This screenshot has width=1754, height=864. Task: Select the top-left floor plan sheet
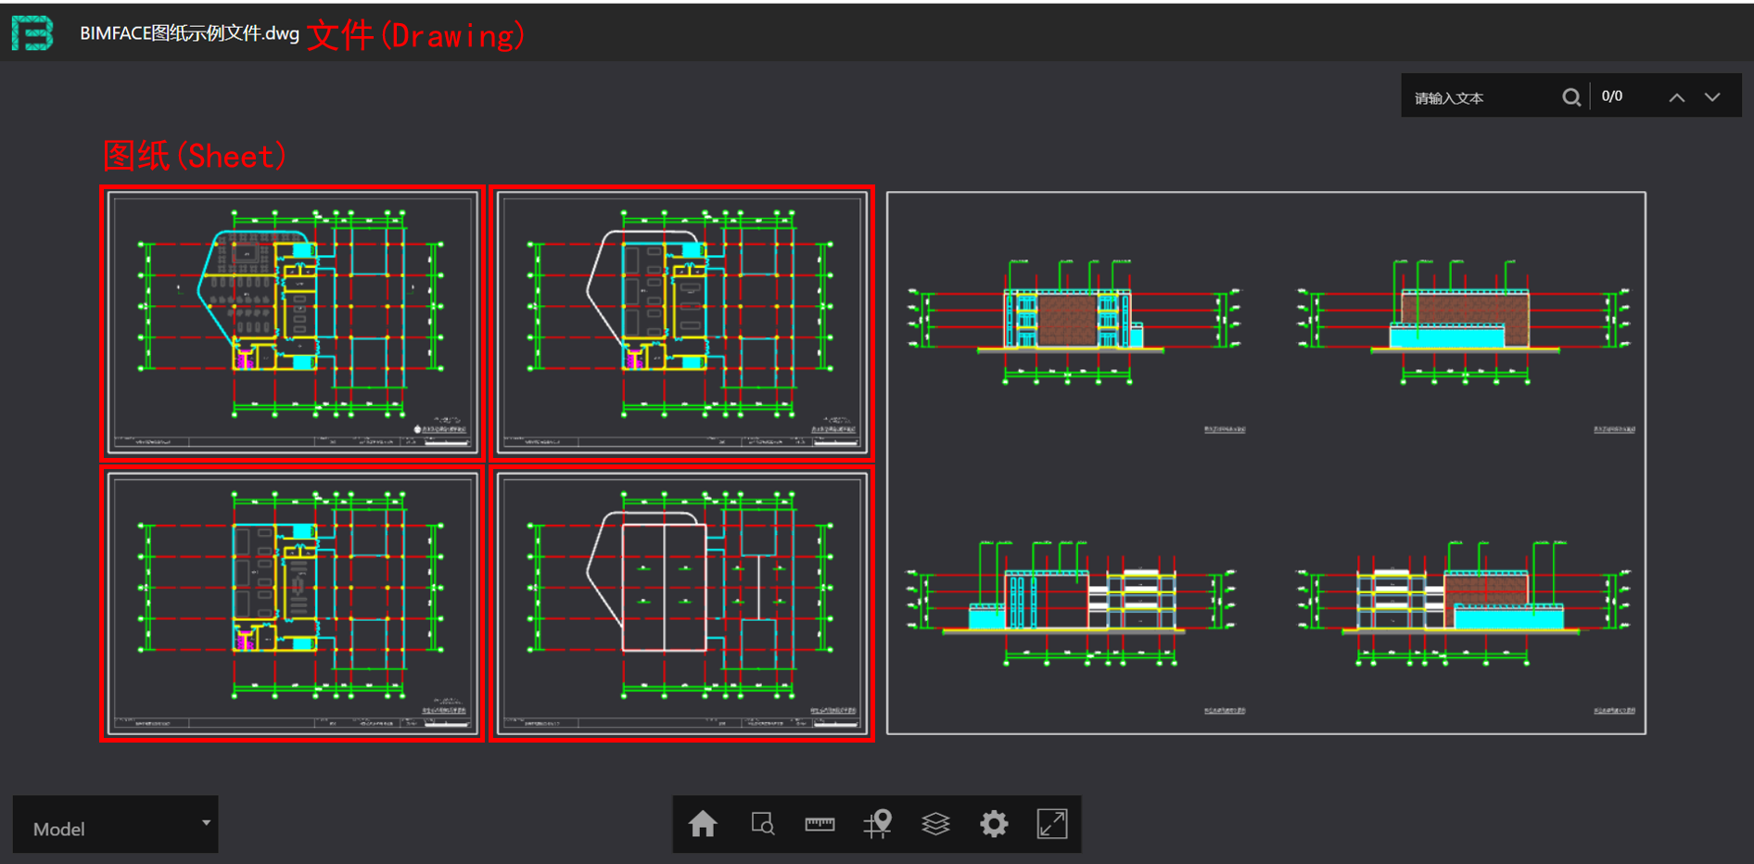tap(292, 323)
